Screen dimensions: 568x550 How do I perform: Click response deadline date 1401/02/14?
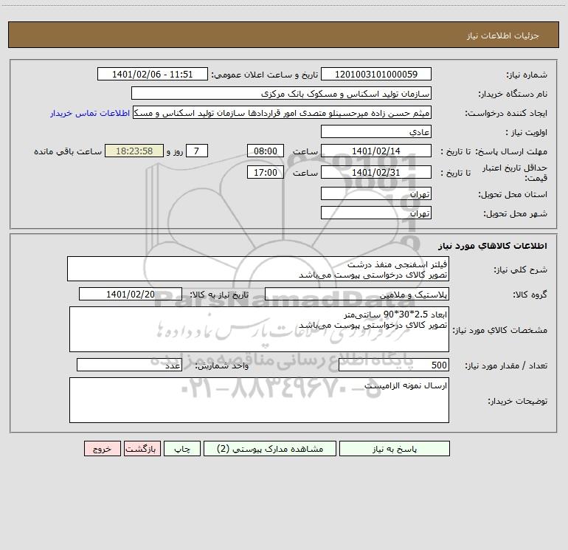tap(376, 151)
